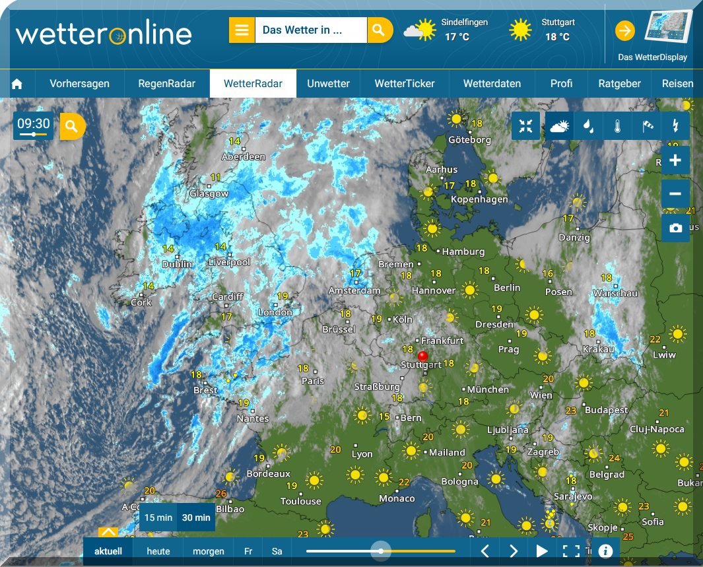Switch to the RegenRadar tab
The height and width of the screenshot is (567, 703).
167,84
